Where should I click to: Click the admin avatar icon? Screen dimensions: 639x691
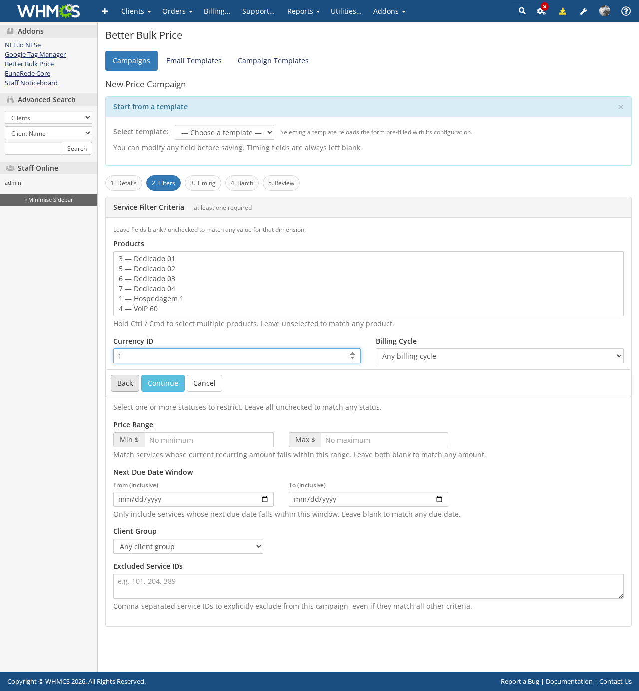pos(604,11)
